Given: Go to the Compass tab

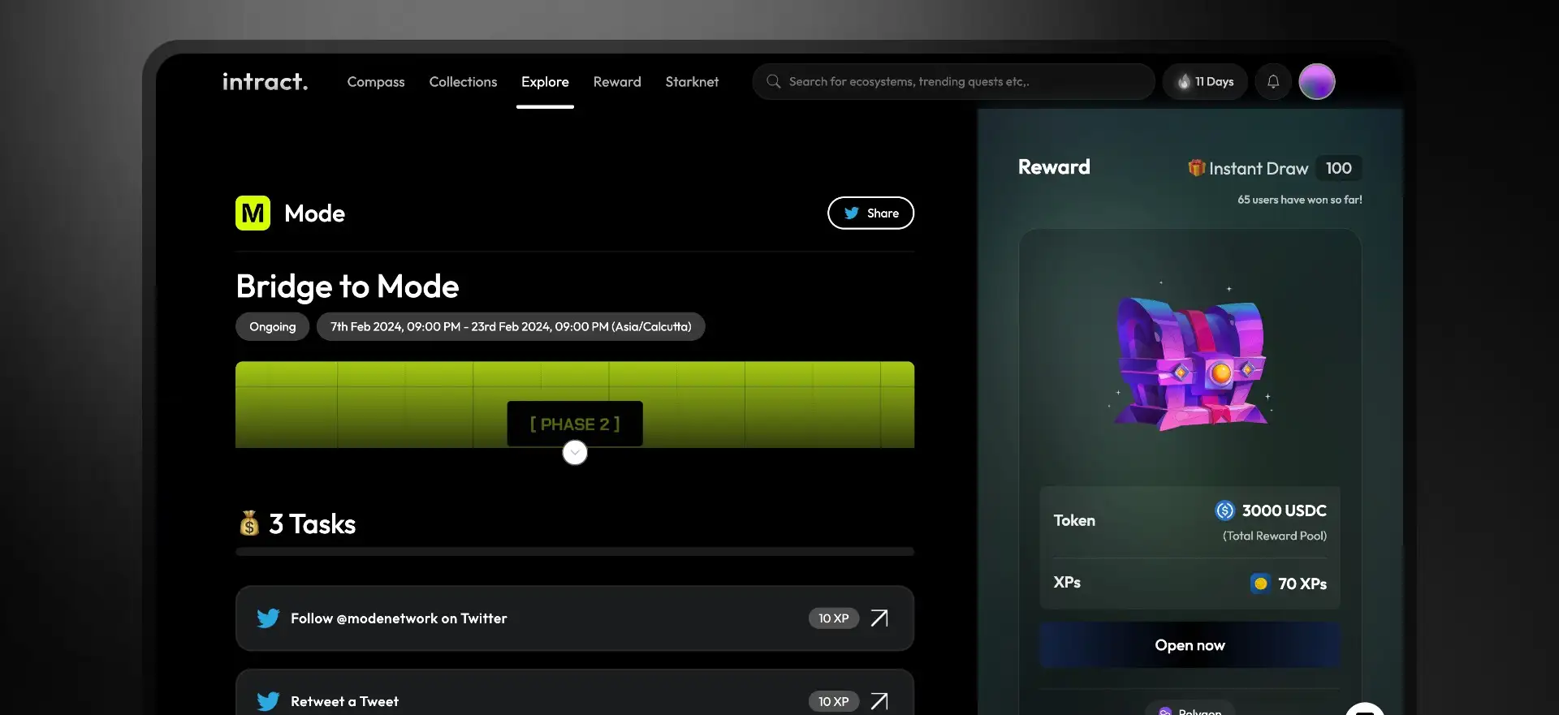Looking at the screenshot, I should click(x=376, y=82).
